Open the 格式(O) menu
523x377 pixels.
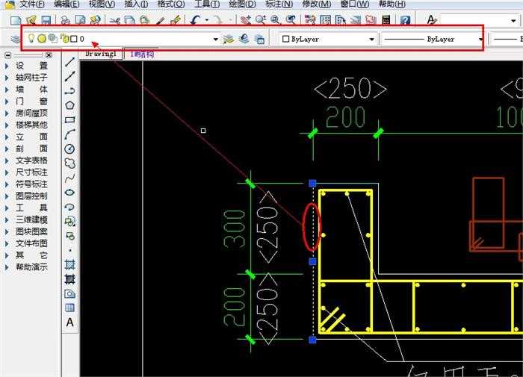171,4
